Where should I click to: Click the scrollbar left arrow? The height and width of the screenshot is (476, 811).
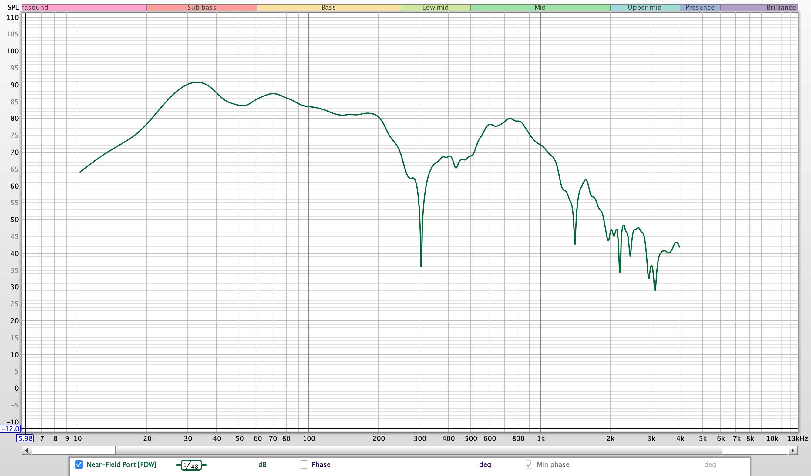[26, 451]
